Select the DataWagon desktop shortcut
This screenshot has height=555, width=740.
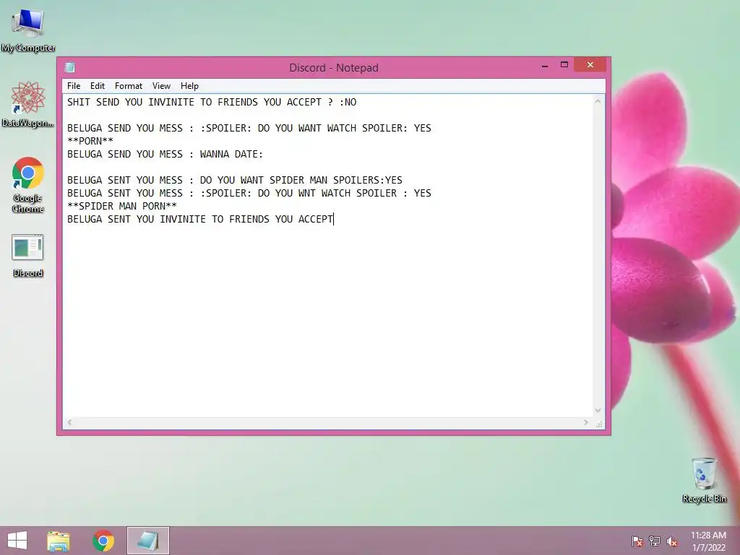28,105
